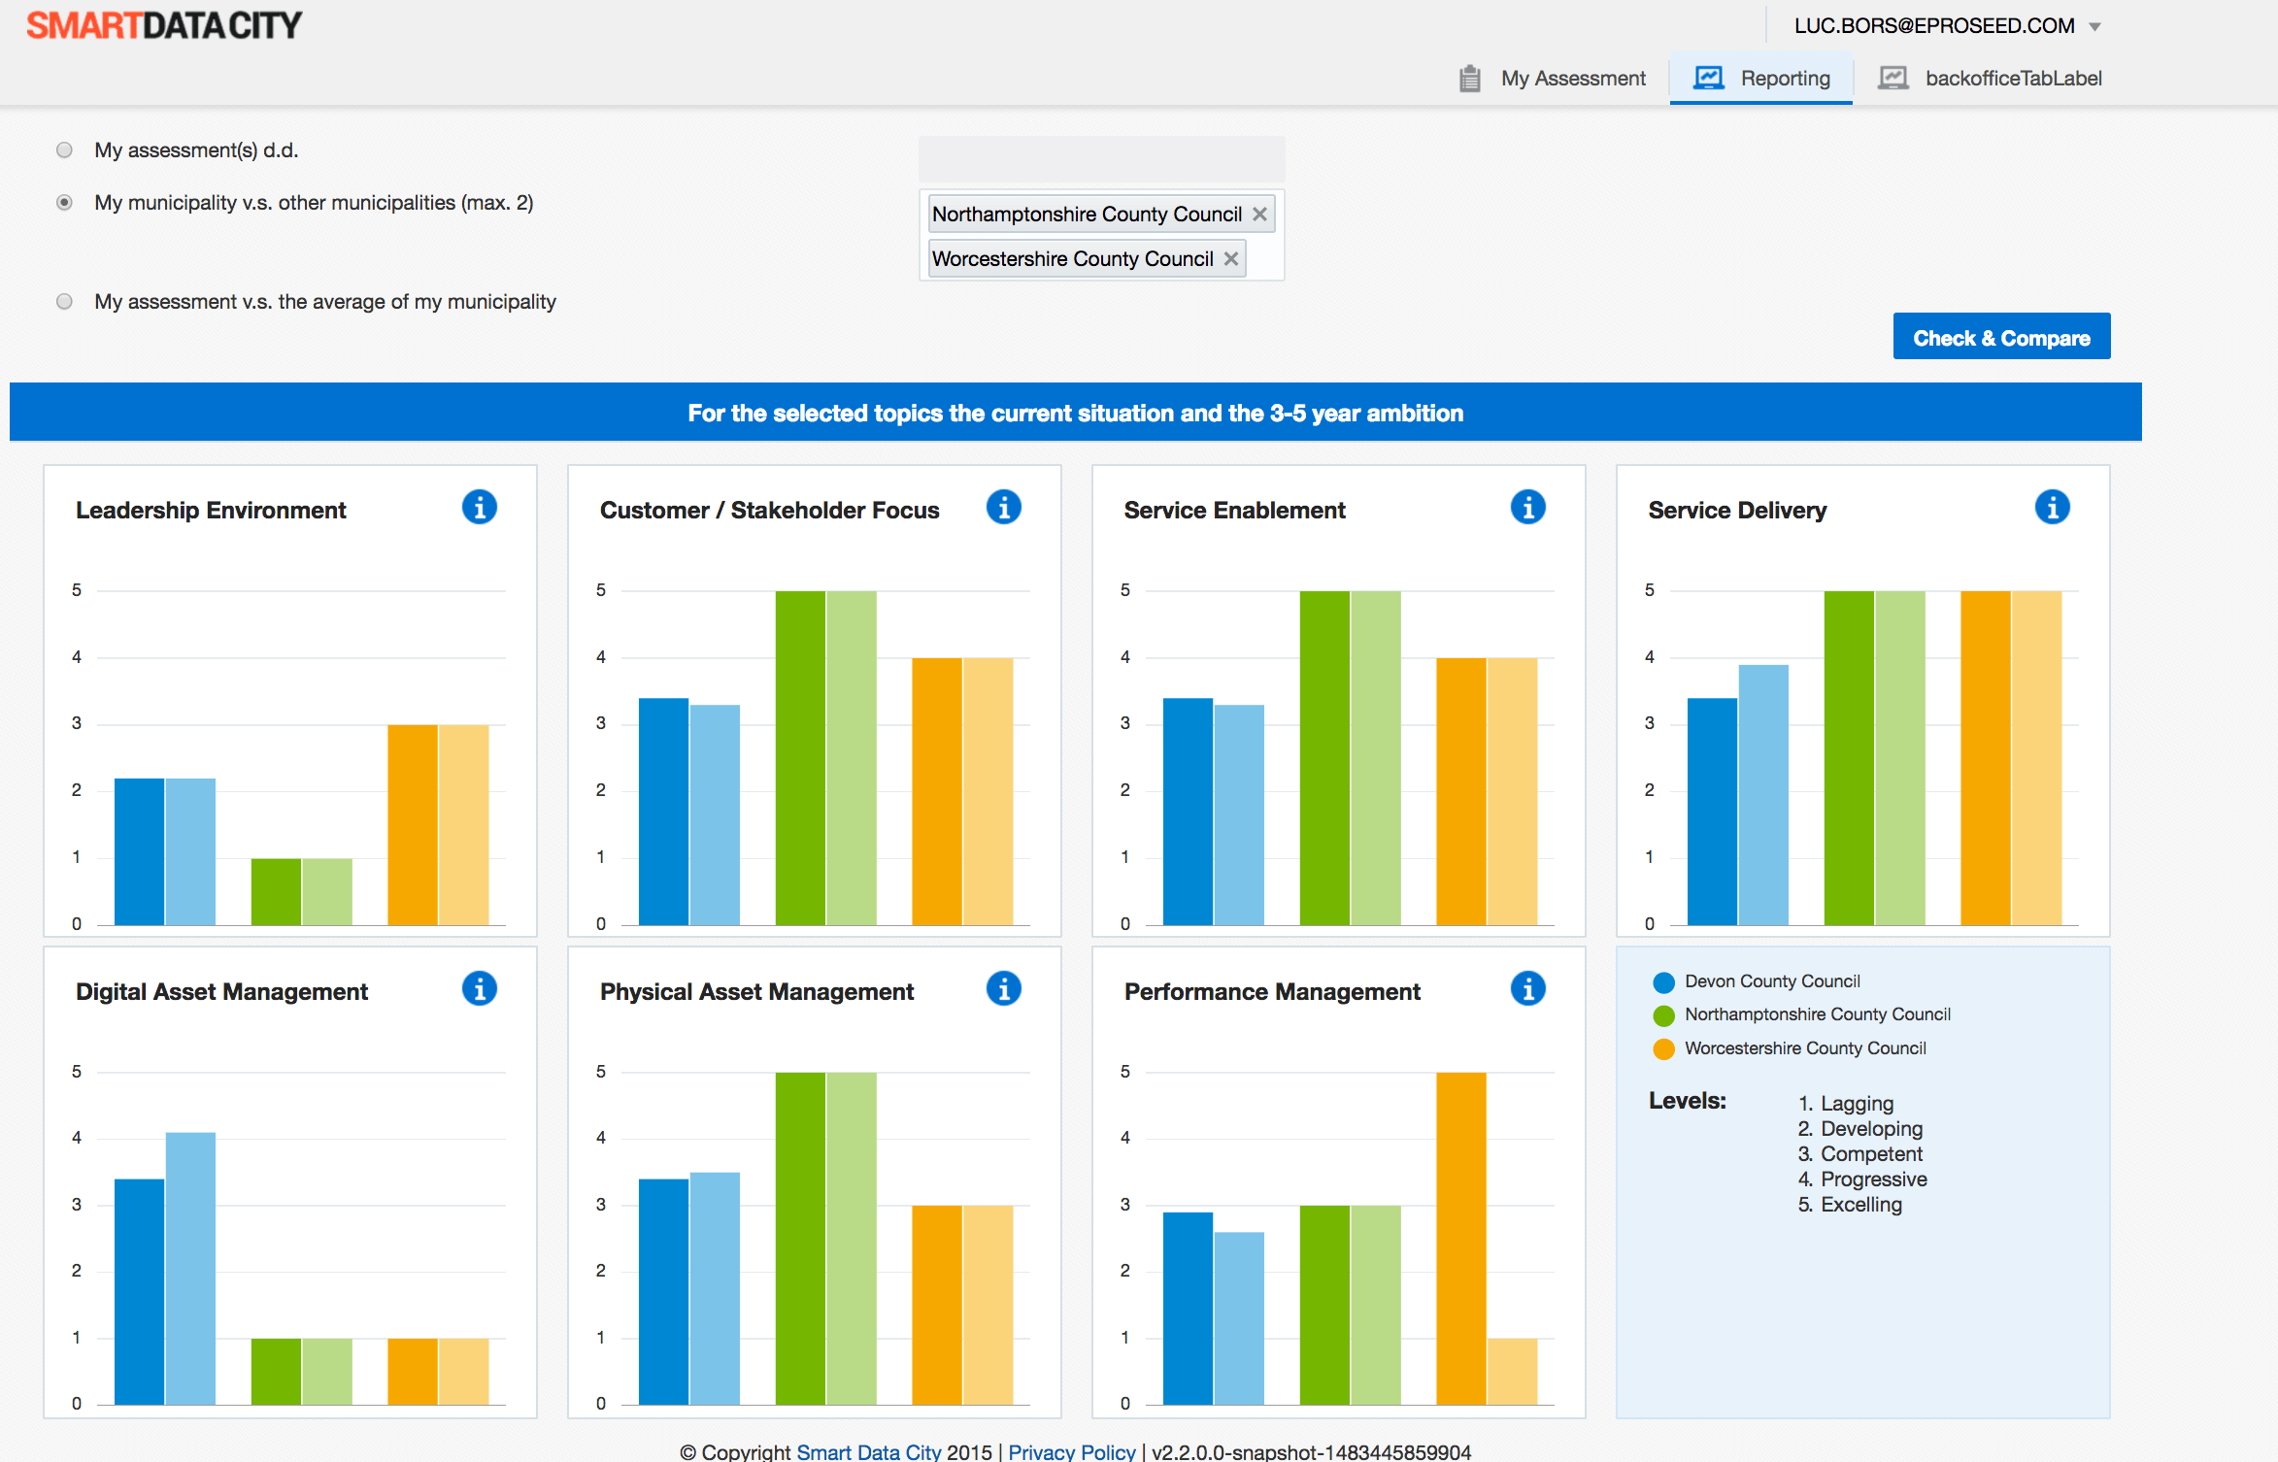
Task: Click the SmartDataCity logo
Action: pos(164,25)
